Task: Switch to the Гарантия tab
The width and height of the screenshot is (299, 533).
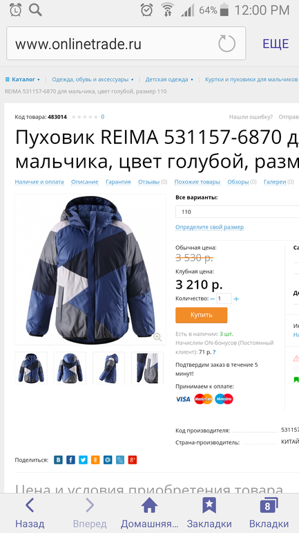Action: pyautogui.click(x=118, y=182)
